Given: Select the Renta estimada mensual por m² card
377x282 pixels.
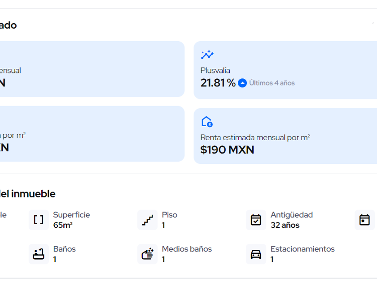Looking at the screenshot, I should click(x=285, y=136).
